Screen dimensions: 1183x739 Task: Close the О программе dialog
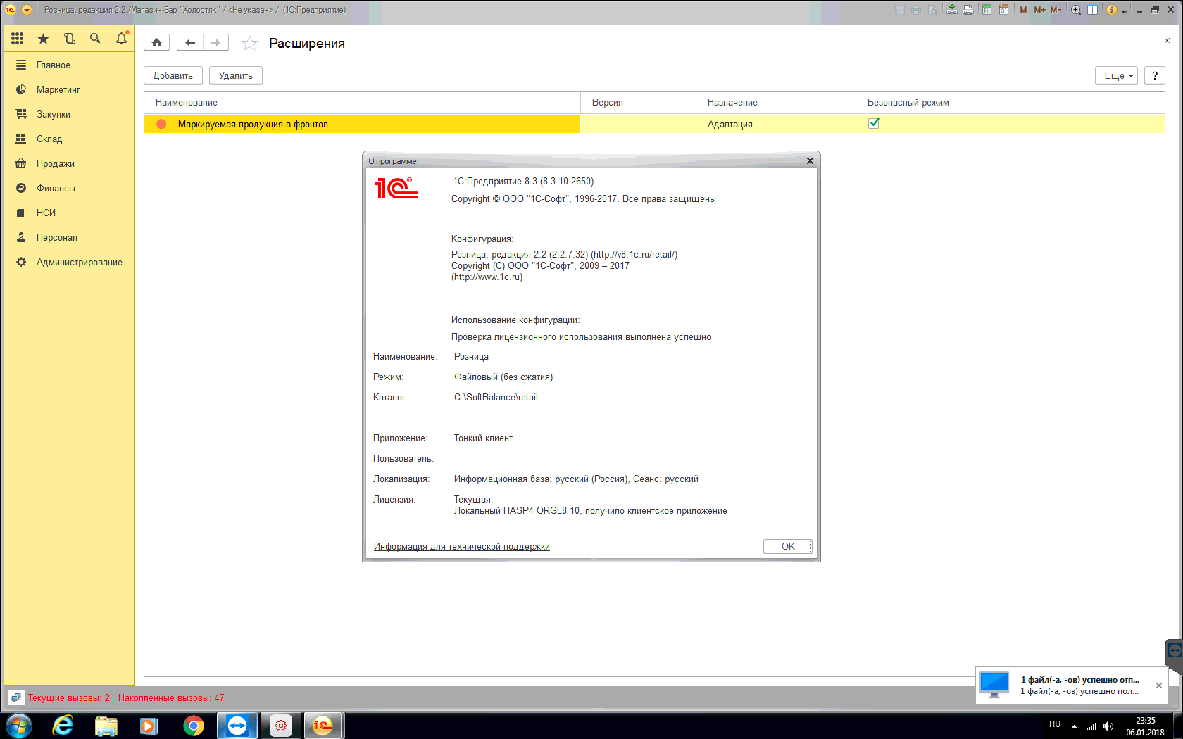click(810, 161)
